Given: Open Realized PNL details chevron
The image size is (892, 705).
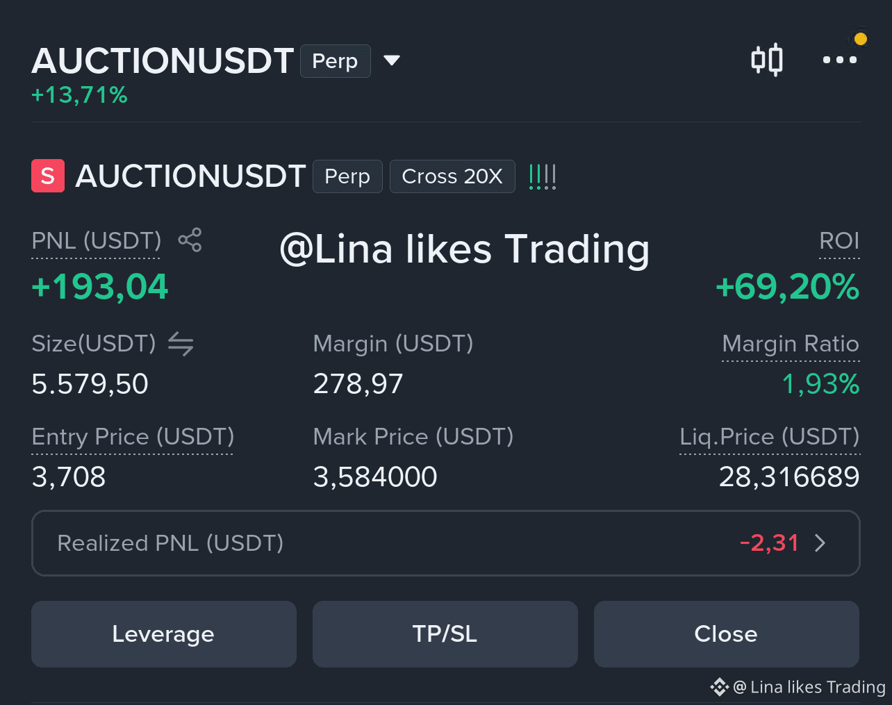Looking at the screenshot, I should tap(820, 542).
